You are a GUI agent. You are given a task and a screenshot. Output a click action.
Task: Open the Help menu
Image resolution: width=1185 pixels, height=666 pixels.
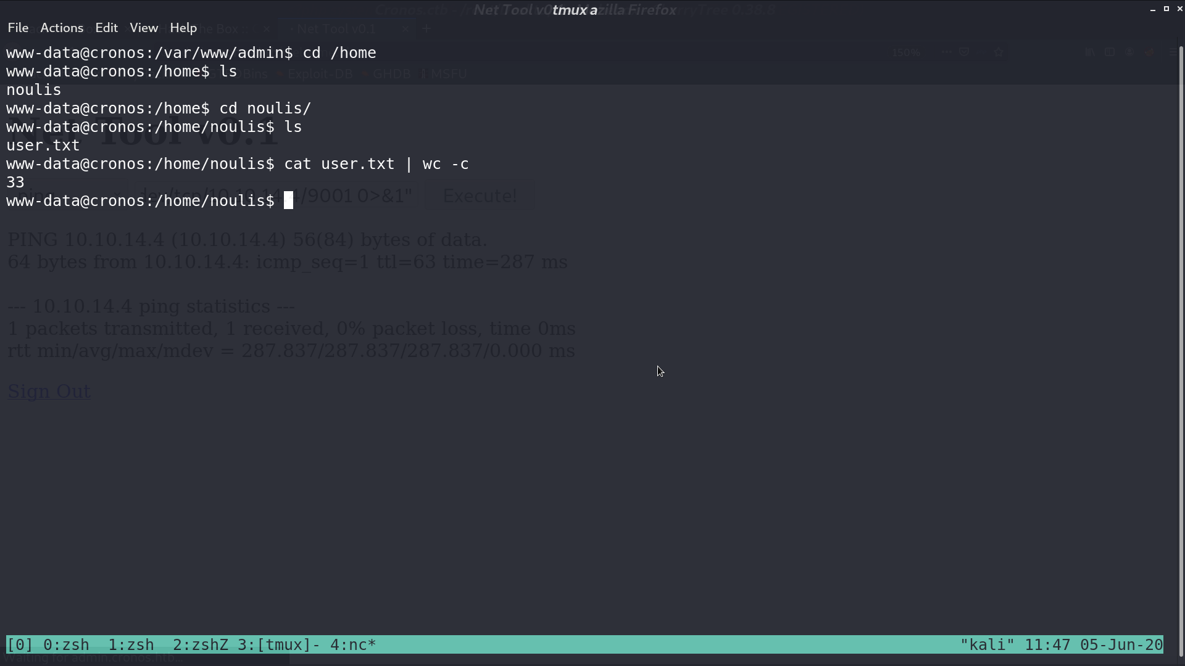pos(183,28)
